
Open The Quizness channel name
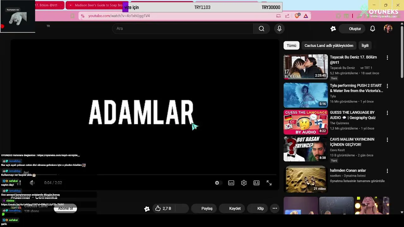(x=339, y=123)
